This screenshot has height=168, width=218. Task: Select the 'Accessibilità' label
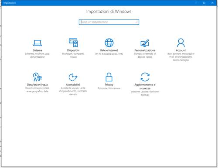pos(73,85)
